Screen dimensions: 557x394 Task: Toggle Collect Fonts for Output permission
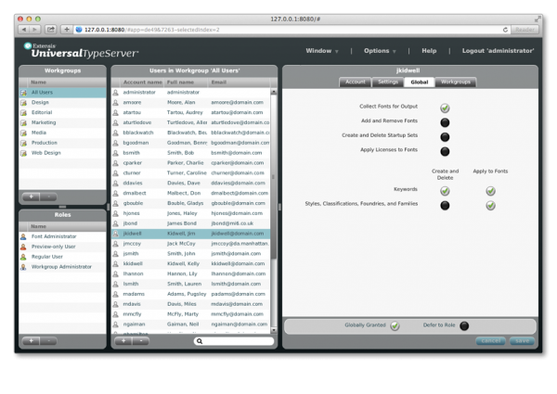pyautogui.click(x=445, y=108)
